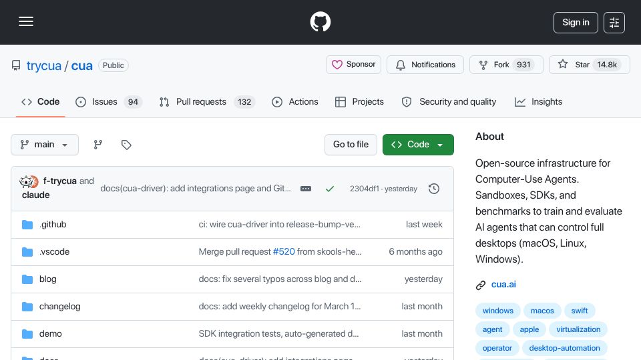The image size is (641, 360).
Task: Open the demo folder
Action: click(50, 334)
